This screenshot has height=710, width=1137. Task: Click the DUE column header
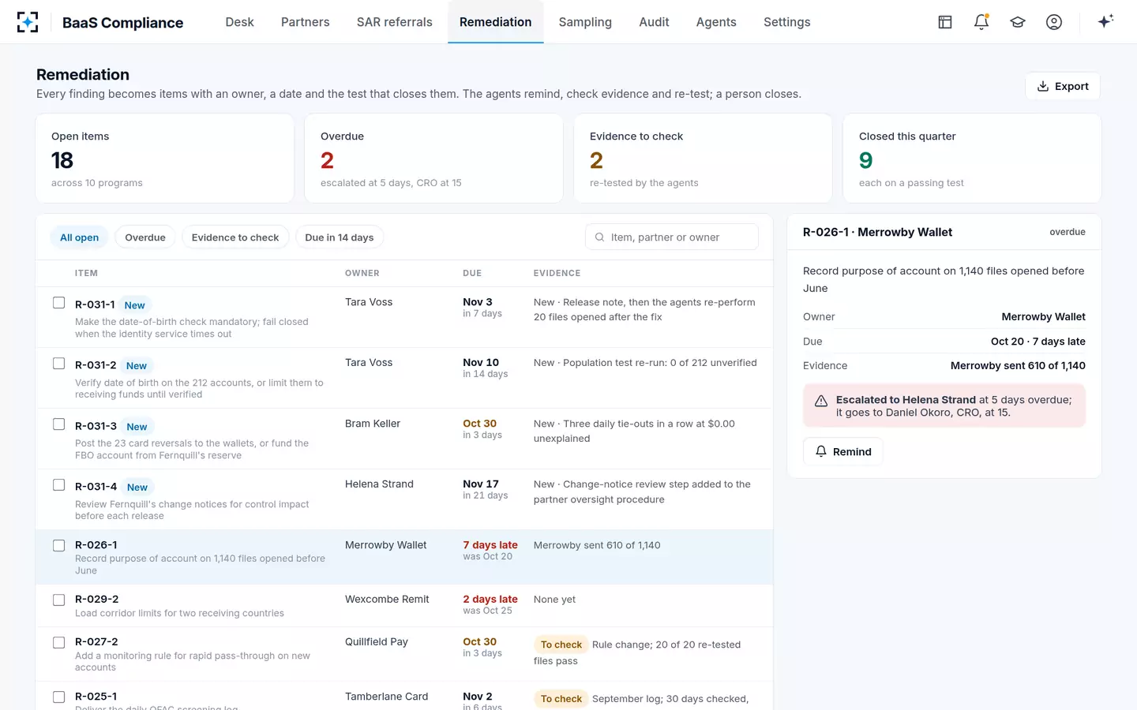[472, 273]
